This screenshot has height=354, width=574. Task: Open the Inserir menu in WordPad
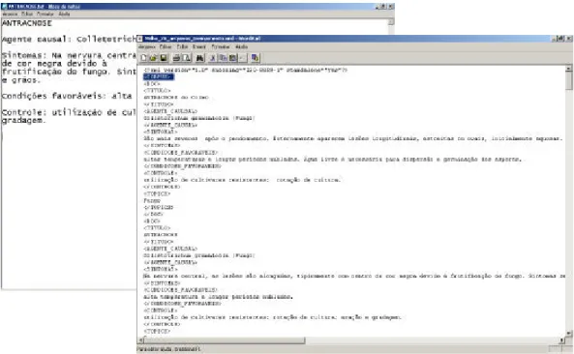click(199, 46)
